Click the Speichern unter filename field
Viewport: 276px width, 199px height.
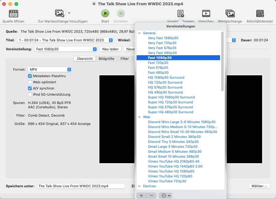tap(81, 186)
